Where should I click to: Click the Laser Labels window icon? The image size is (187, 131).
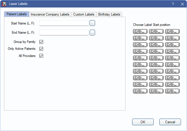[x=4, y=4]
